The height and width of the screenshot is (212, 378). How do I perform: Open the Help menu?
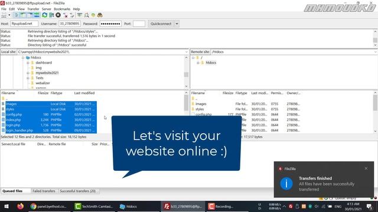pos(76,9)
